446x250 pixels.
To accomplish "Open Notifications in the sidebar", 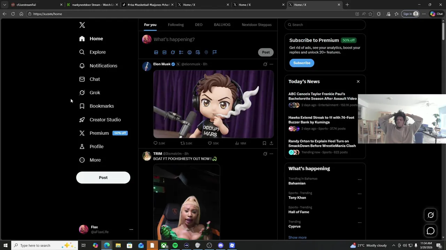I will pyautogui.click(x=98, y=66).
